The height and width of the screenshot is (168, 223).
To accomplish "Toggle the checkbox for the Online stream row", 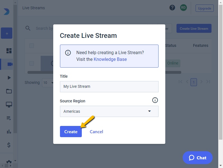I will [32, 63].
